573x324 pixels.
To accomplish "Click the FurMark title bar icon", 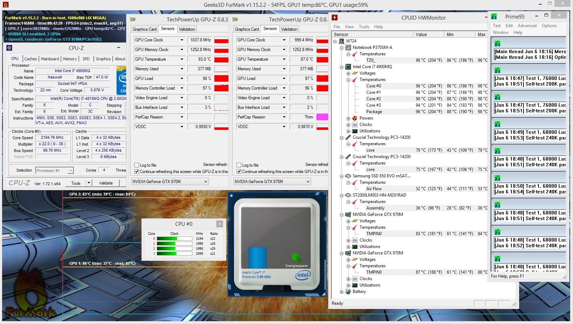I will 5,5.
